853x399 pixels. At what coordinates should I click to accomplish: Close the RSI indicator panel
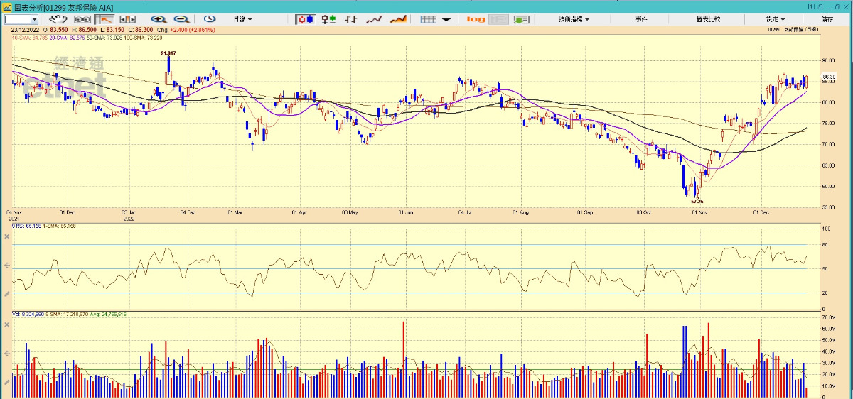[x=6, y=236]
